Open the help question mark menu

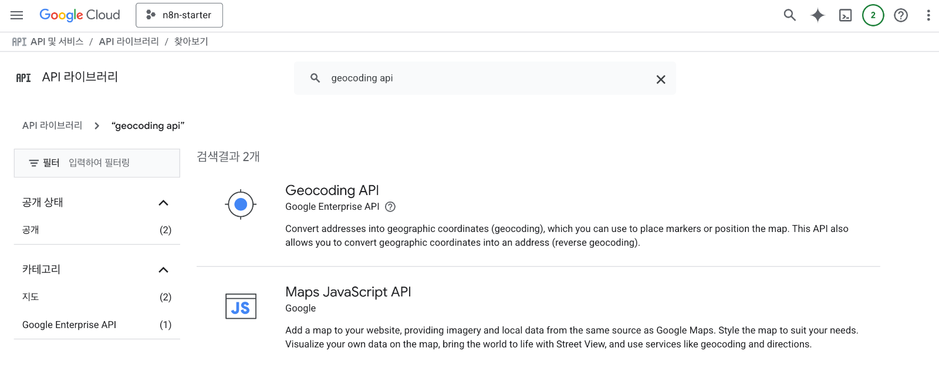coord(901,15)
